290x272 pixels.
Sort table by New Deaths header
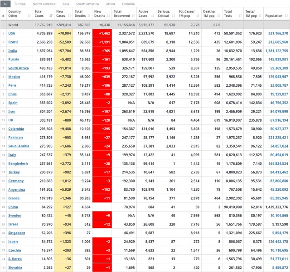click(x=101, y=14)
